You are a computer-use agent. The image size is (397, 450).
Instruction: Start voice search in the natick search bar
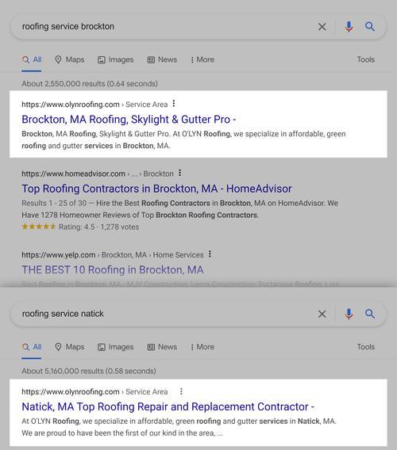[349, 314]
